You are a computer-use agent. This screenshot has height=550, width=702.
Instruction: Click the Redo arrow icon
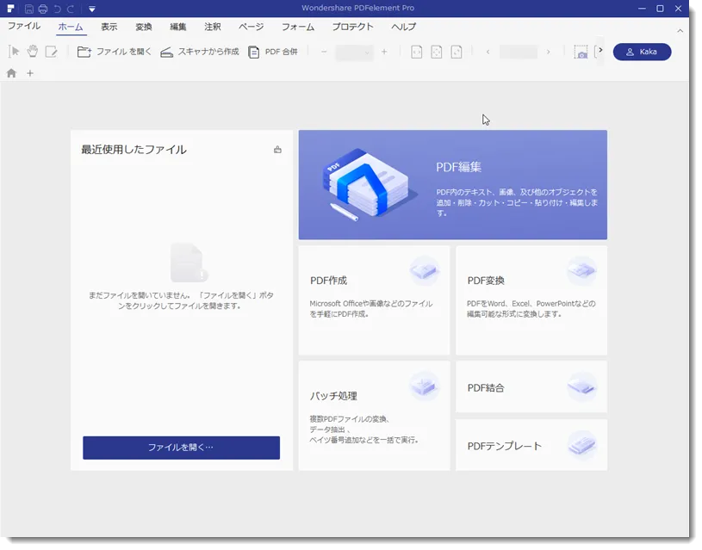(x=71, y=9)
